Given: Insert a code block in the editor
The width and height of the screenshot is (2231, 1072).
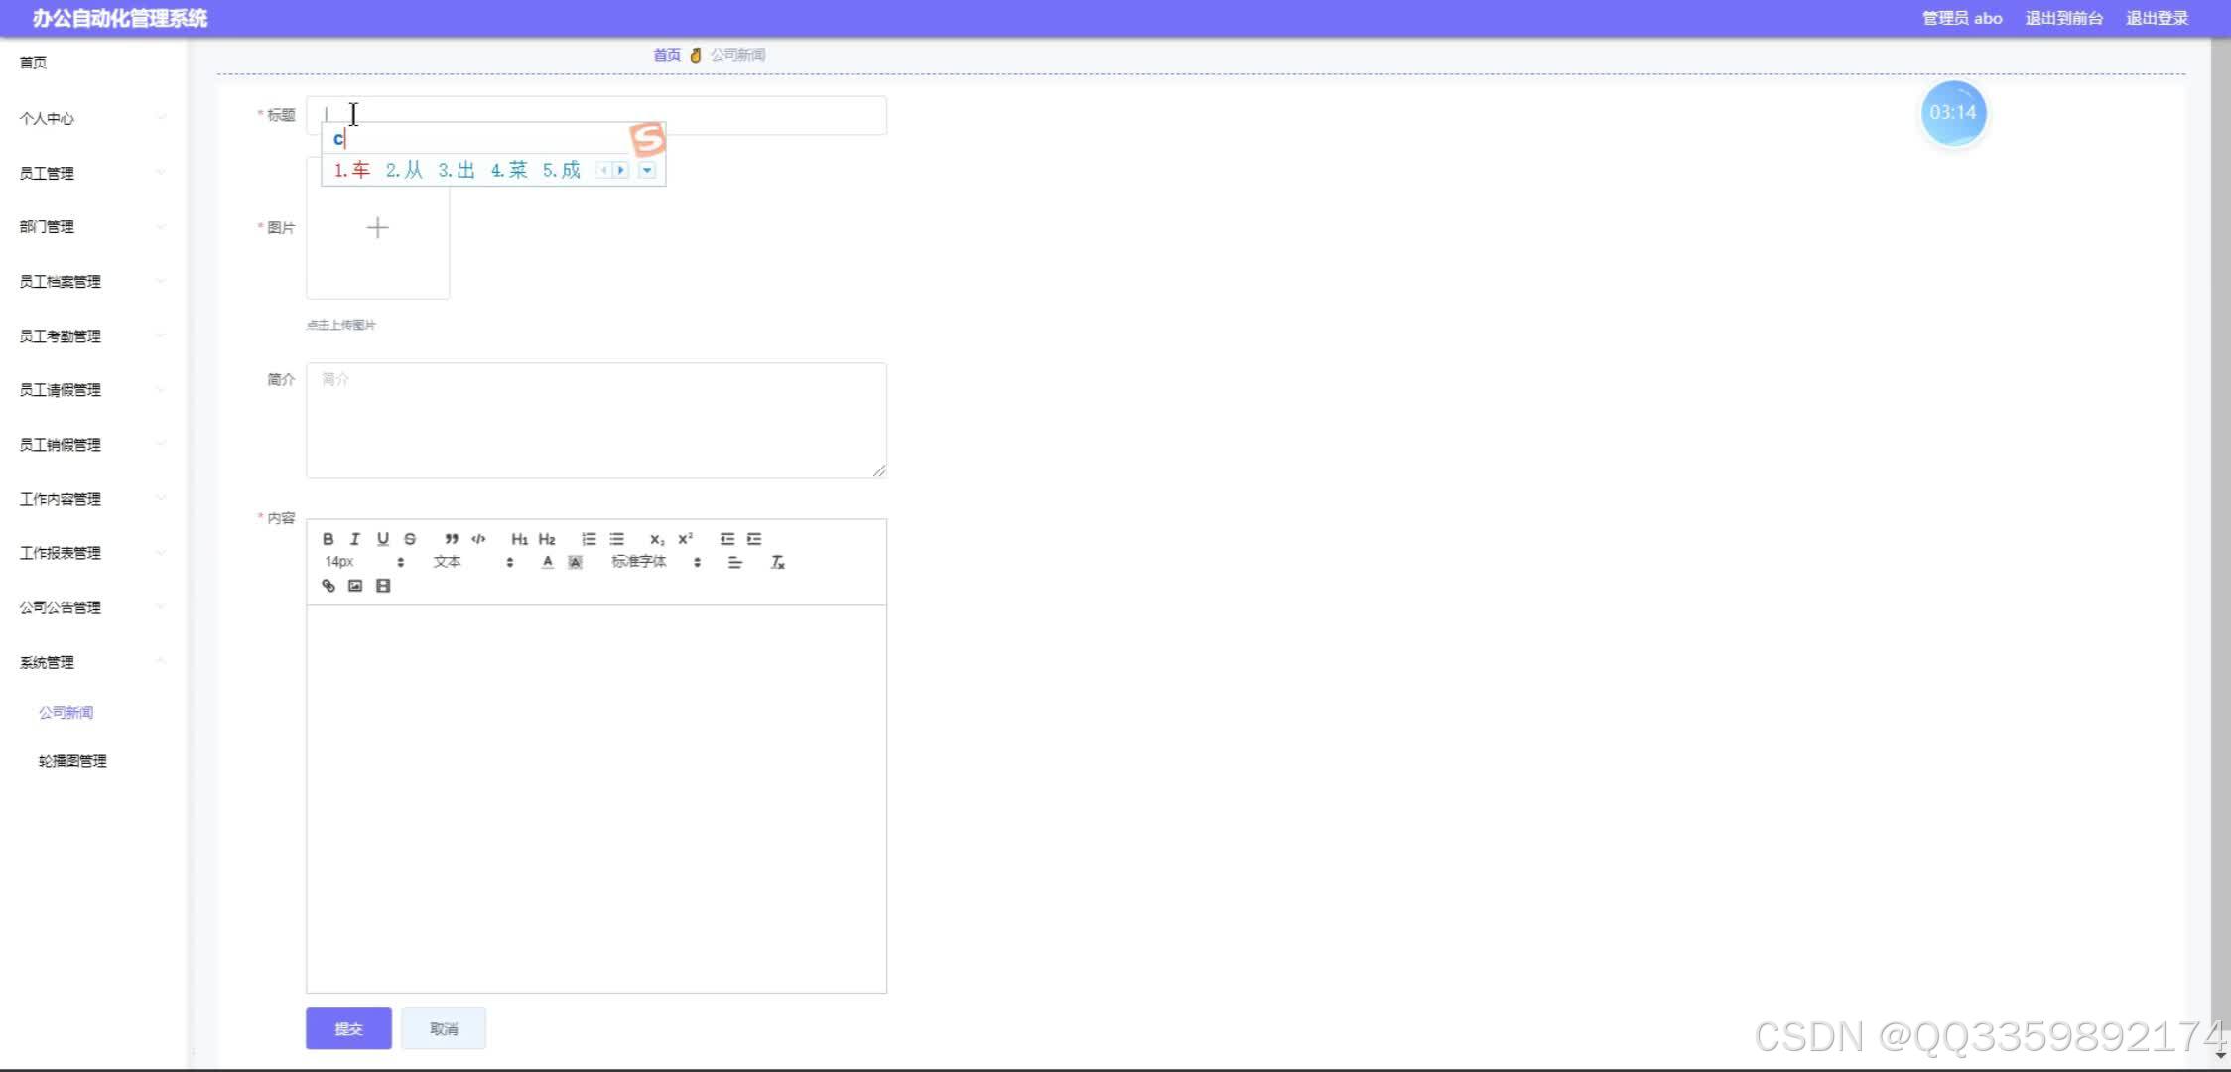Looking at the screenshot, I should 478,539.
